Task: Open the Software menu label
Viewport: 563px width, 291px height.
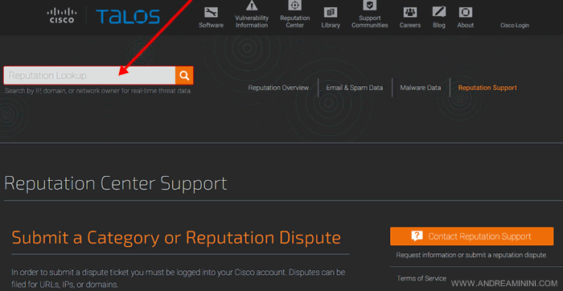Action: coord(211,25)
